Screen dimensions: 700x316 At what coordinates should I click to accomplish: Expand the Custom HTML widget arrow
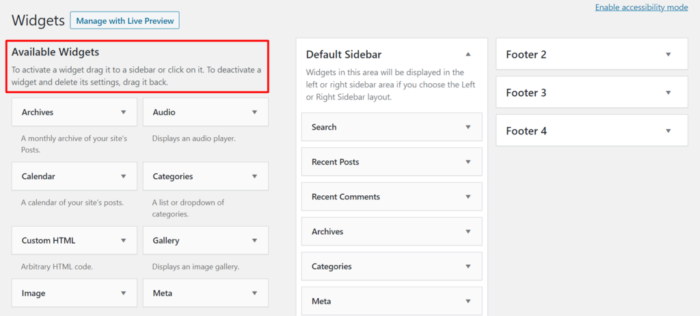pos(124,240)
